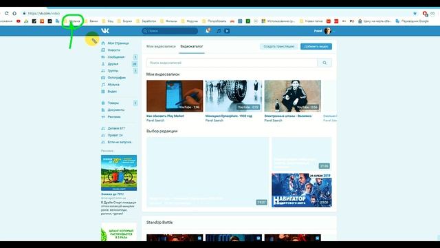Switch to the Видеокаталог tab
The image size is (440, 248).
[x=192, y=46]
